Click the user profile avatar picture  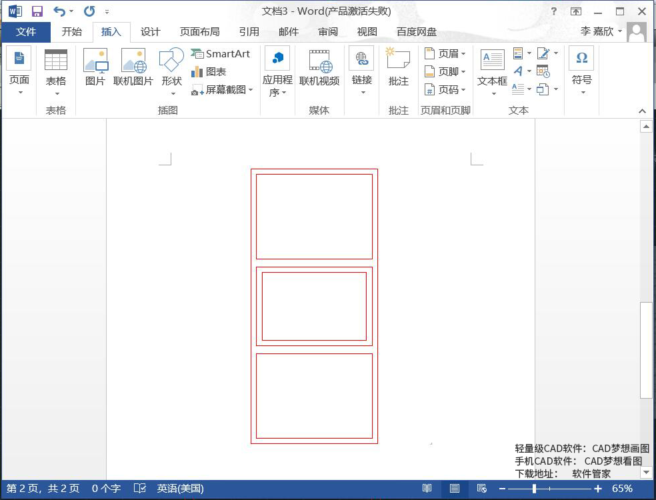(637, 32)
